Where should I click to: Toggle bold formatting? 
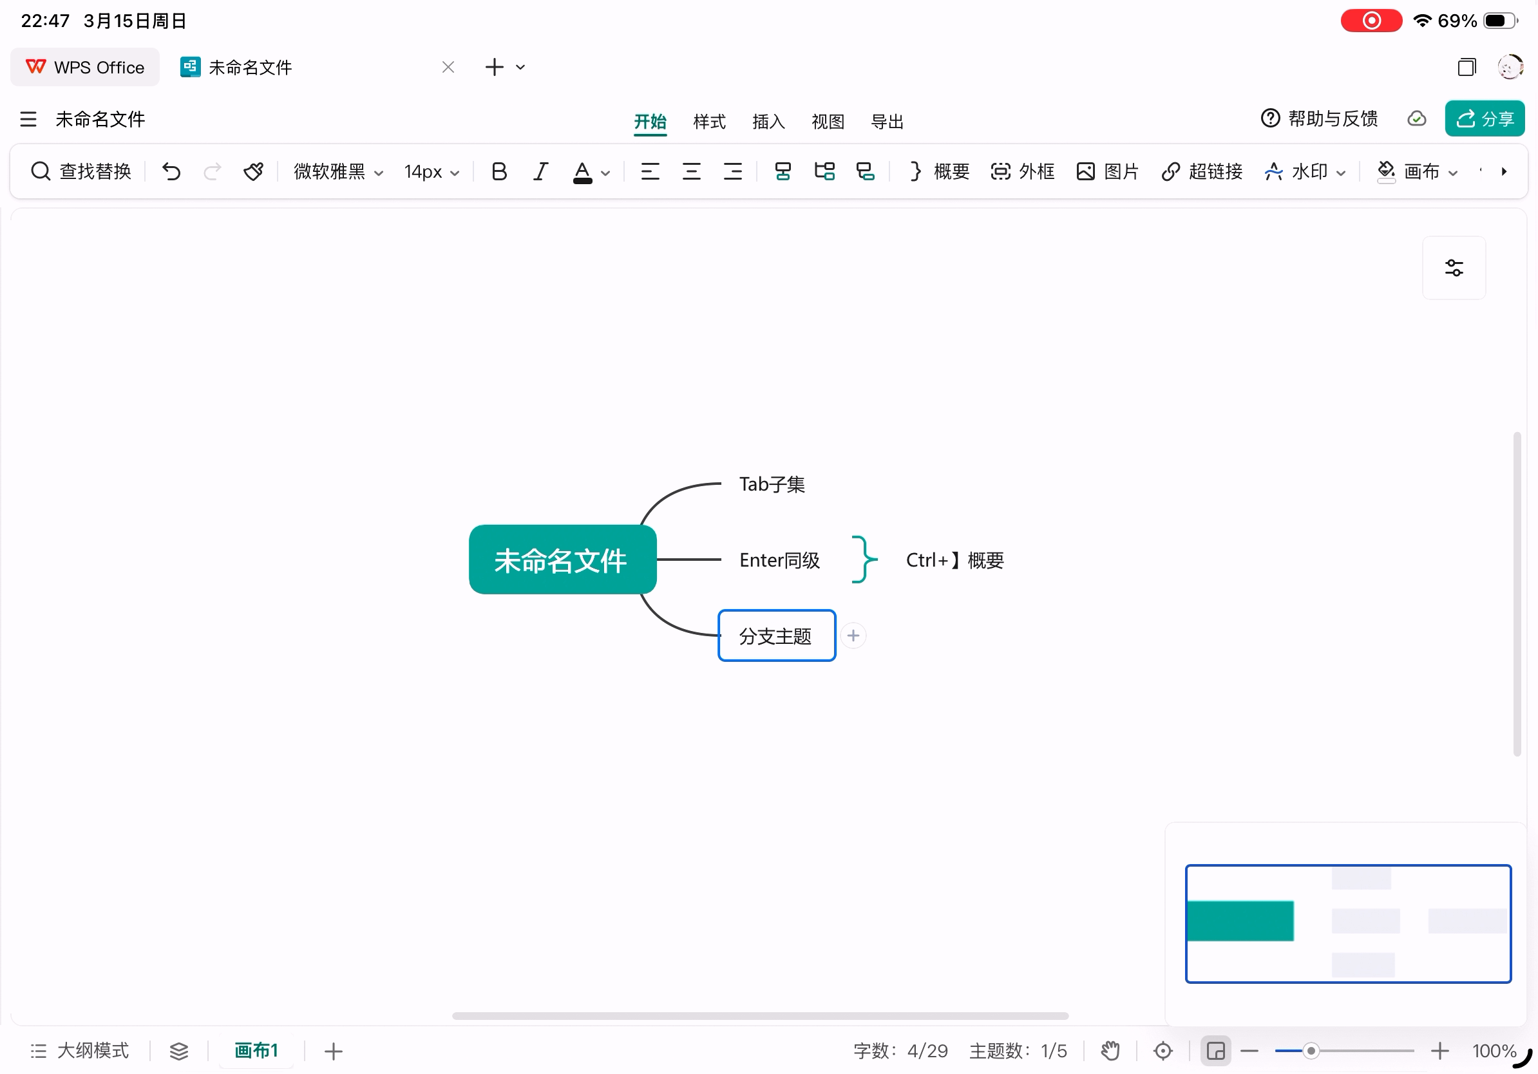click(499, 172)
